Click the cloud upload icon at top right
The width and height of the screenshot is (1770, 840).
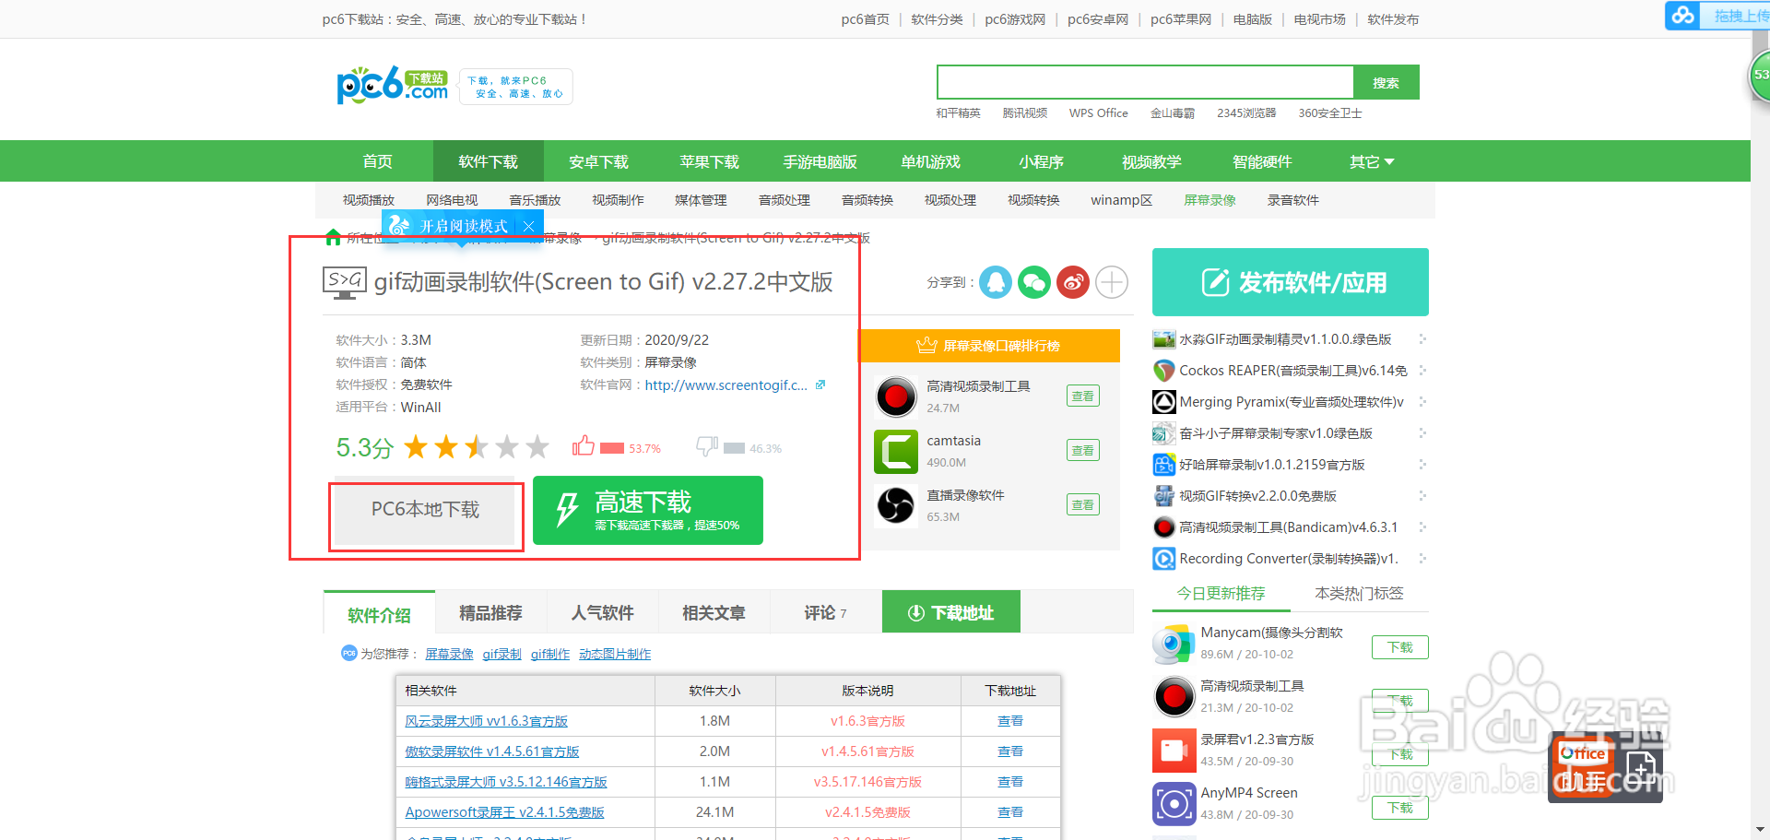[x=1683, y=16]
